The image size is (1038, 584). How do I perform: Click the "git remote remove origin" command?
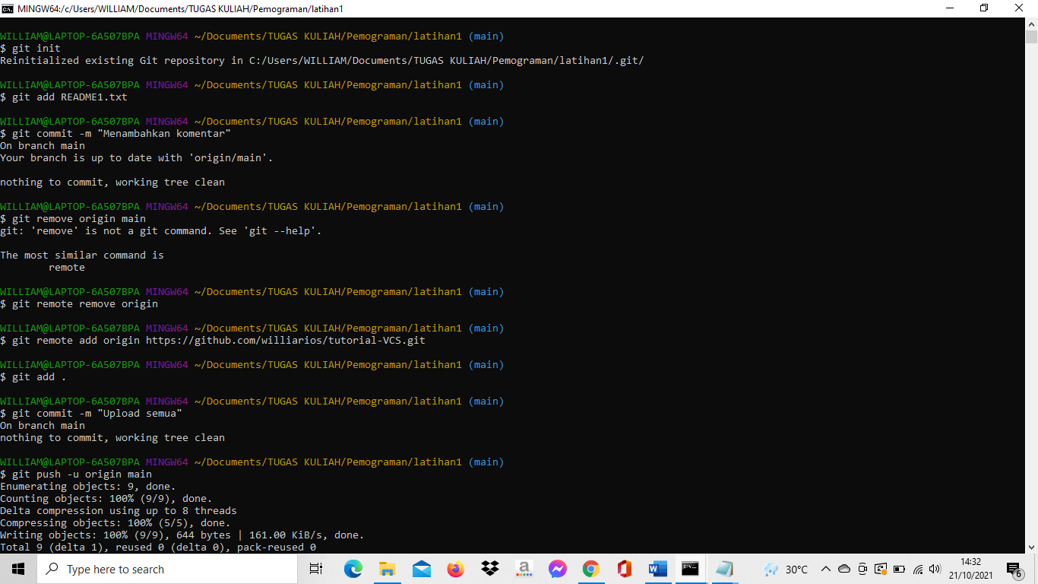click(79, 304)
